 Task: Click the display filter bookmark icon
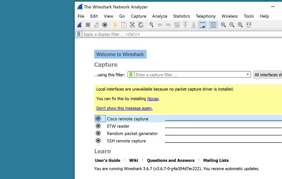point(79,34)
